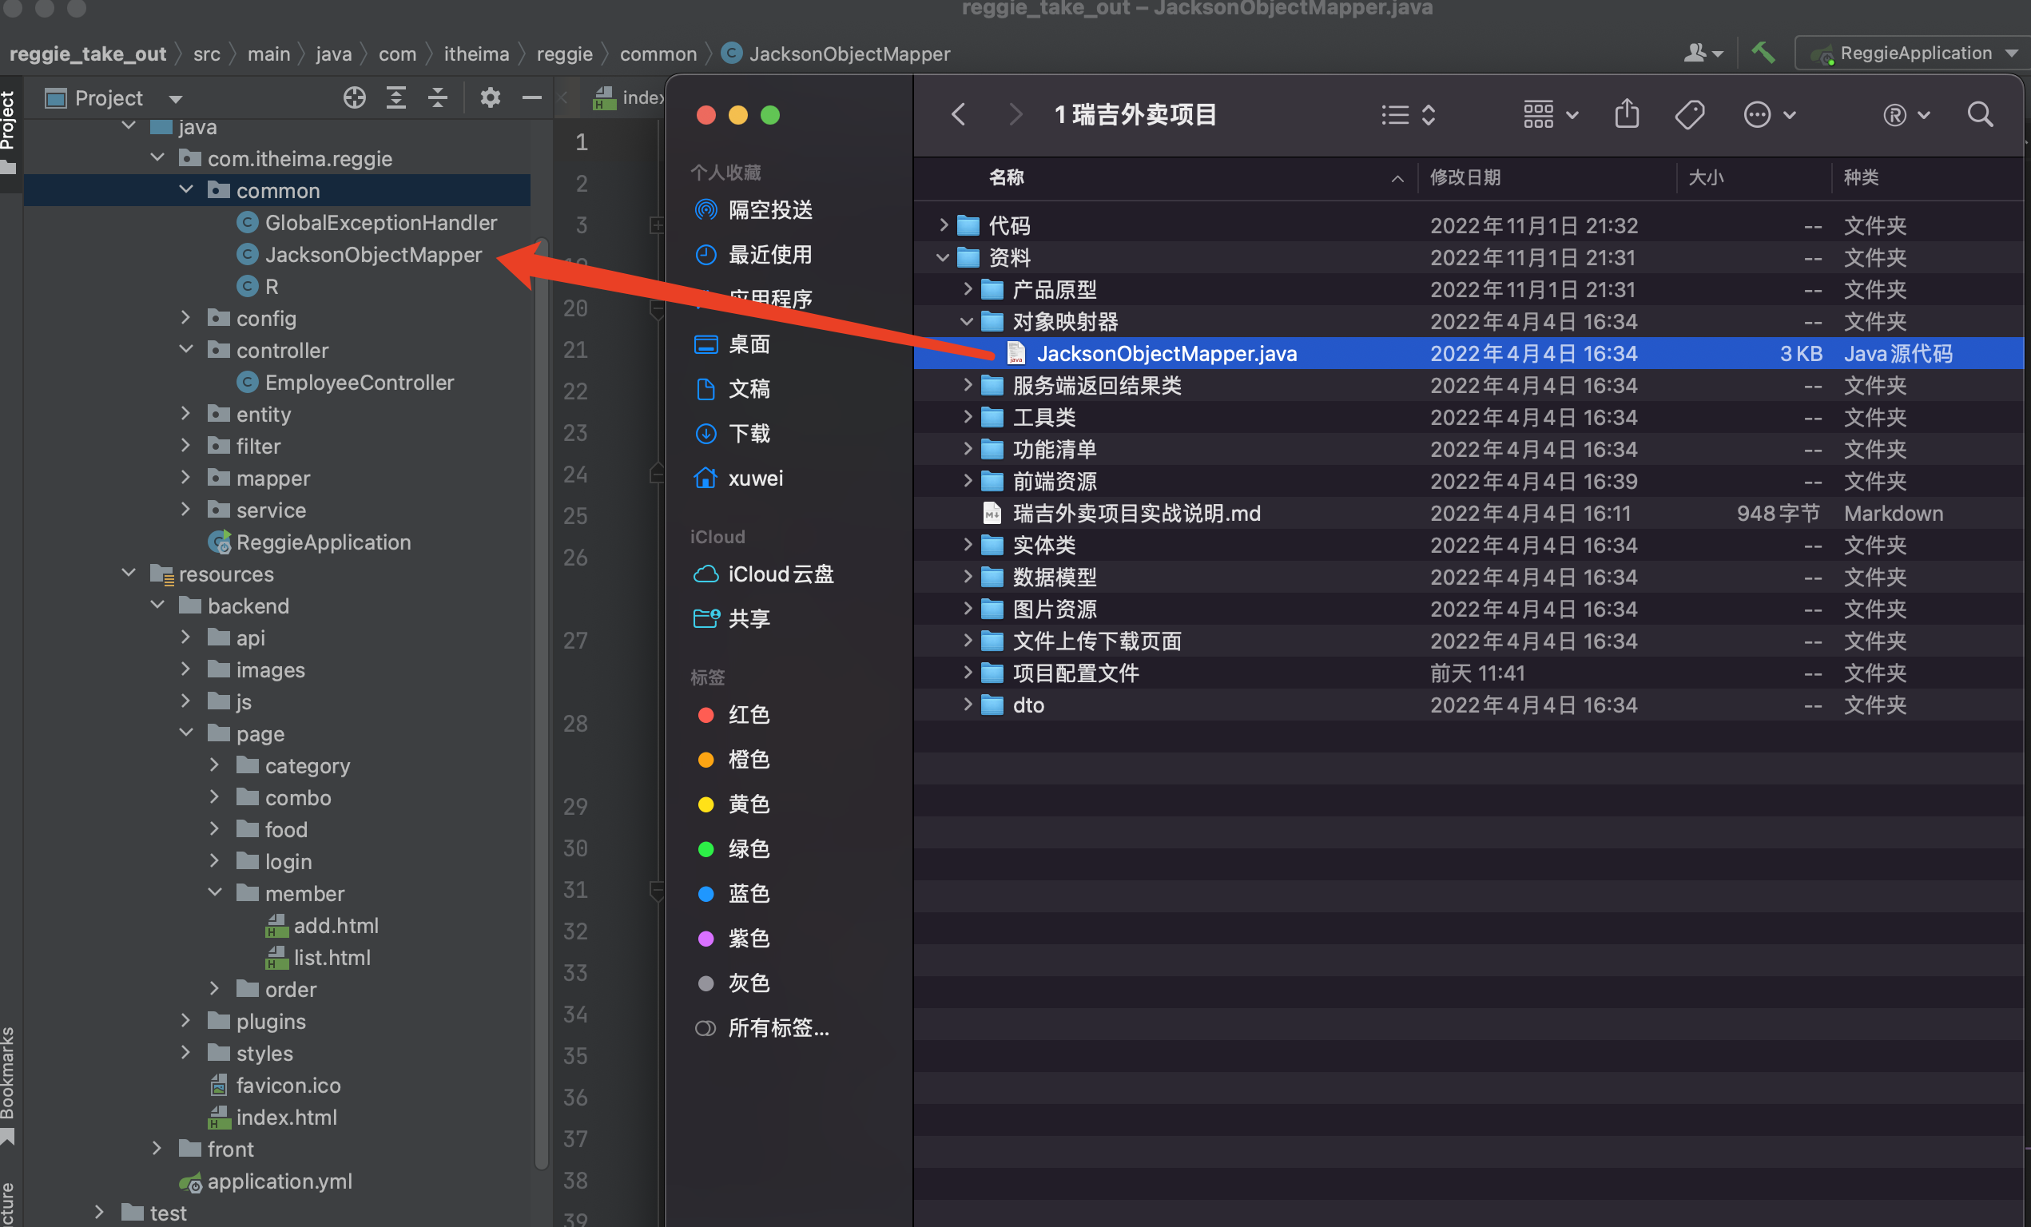This screenshot has height=1227, width=2031.
Task: Open Project view type dropdown
Action: (x=176, y=99)
